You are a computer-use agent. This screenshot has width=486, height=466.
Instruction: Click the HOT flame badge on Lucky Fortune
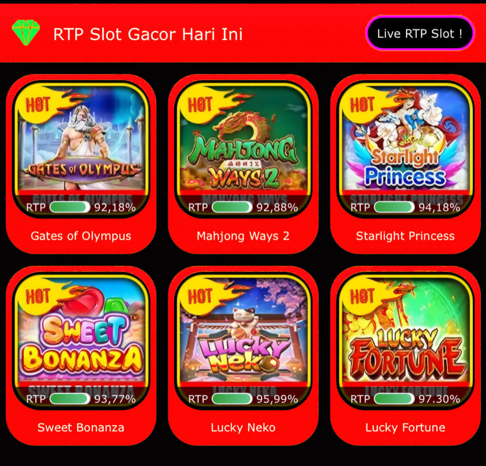pyautogui.click(x=371, y=297)
